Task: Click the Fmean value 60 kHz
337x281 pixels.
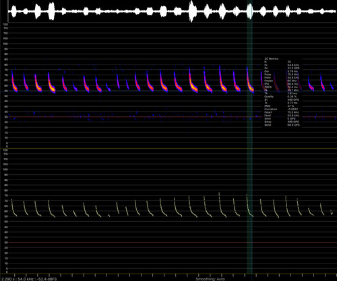Action: (x=292, y=81)
